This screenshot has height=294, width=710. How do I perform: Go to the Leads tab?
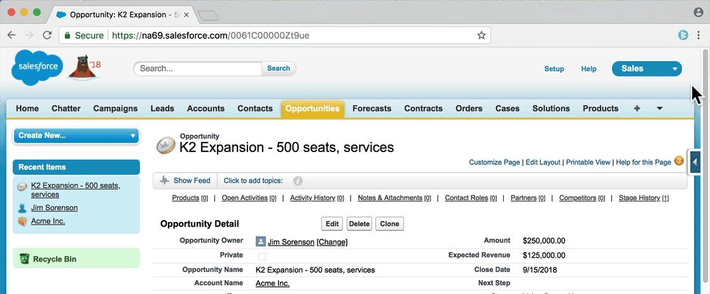pos(162,108)
